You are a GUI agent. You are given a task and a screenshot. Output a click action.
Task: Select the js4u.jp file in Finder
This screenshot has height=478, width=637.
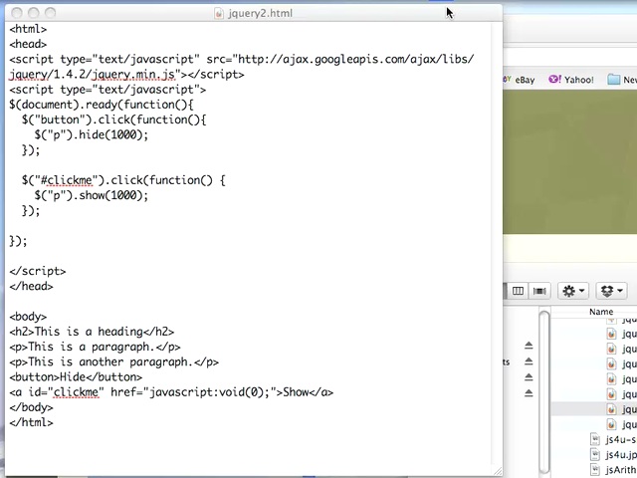point(621,454)
